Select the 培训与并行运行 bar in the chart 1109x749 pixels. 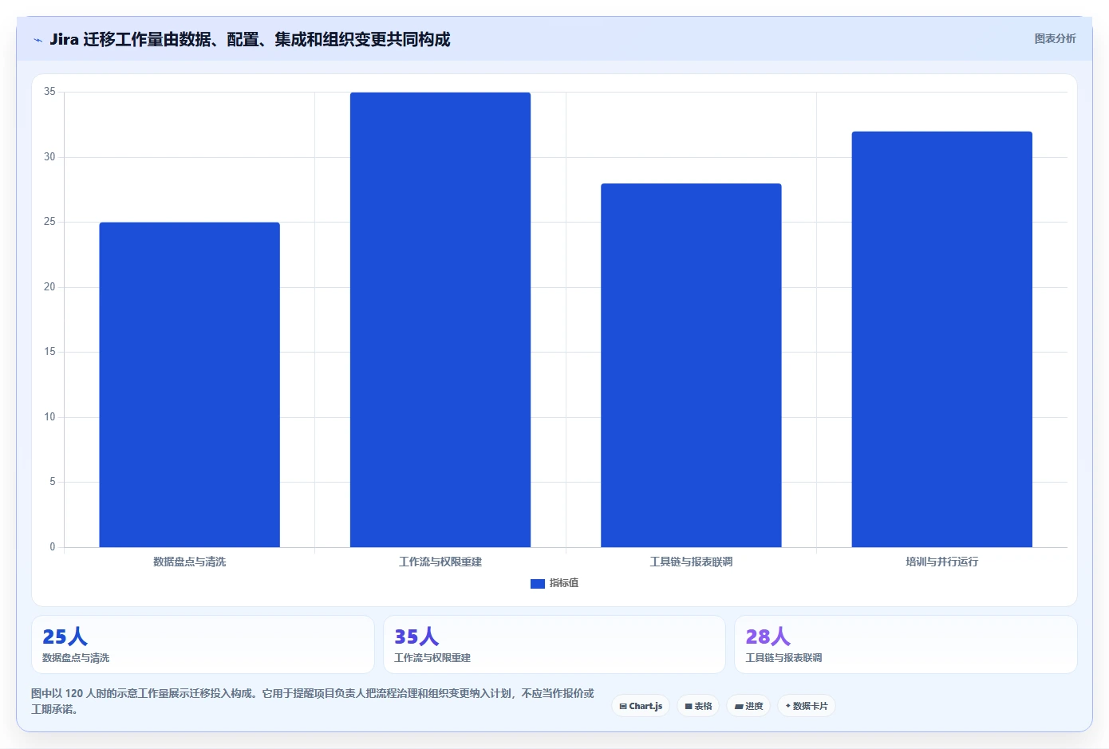click(942, 339)
